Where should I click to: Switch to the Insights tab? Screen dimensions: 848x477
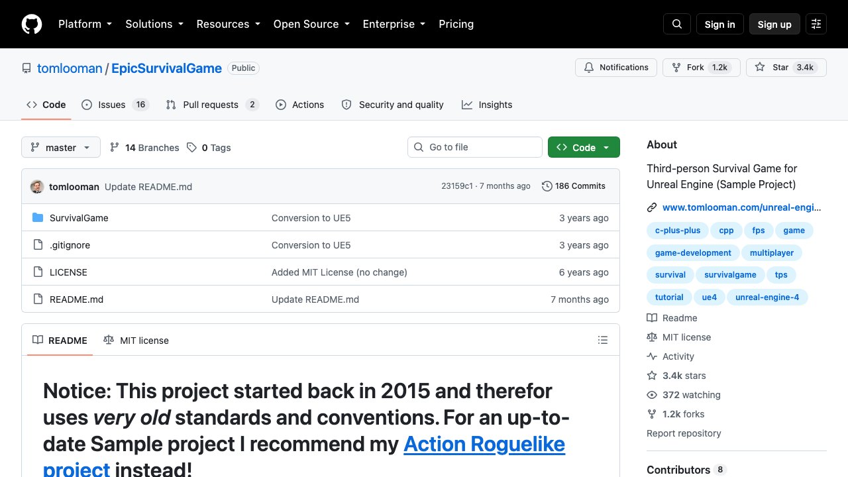pyautogui.click(x=487, y=105)
